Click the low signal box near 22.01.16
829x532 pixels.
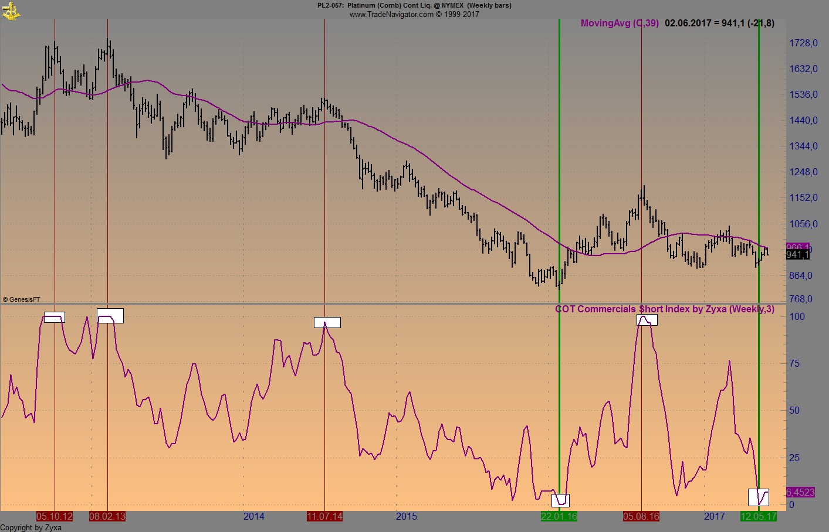[561, 500]
